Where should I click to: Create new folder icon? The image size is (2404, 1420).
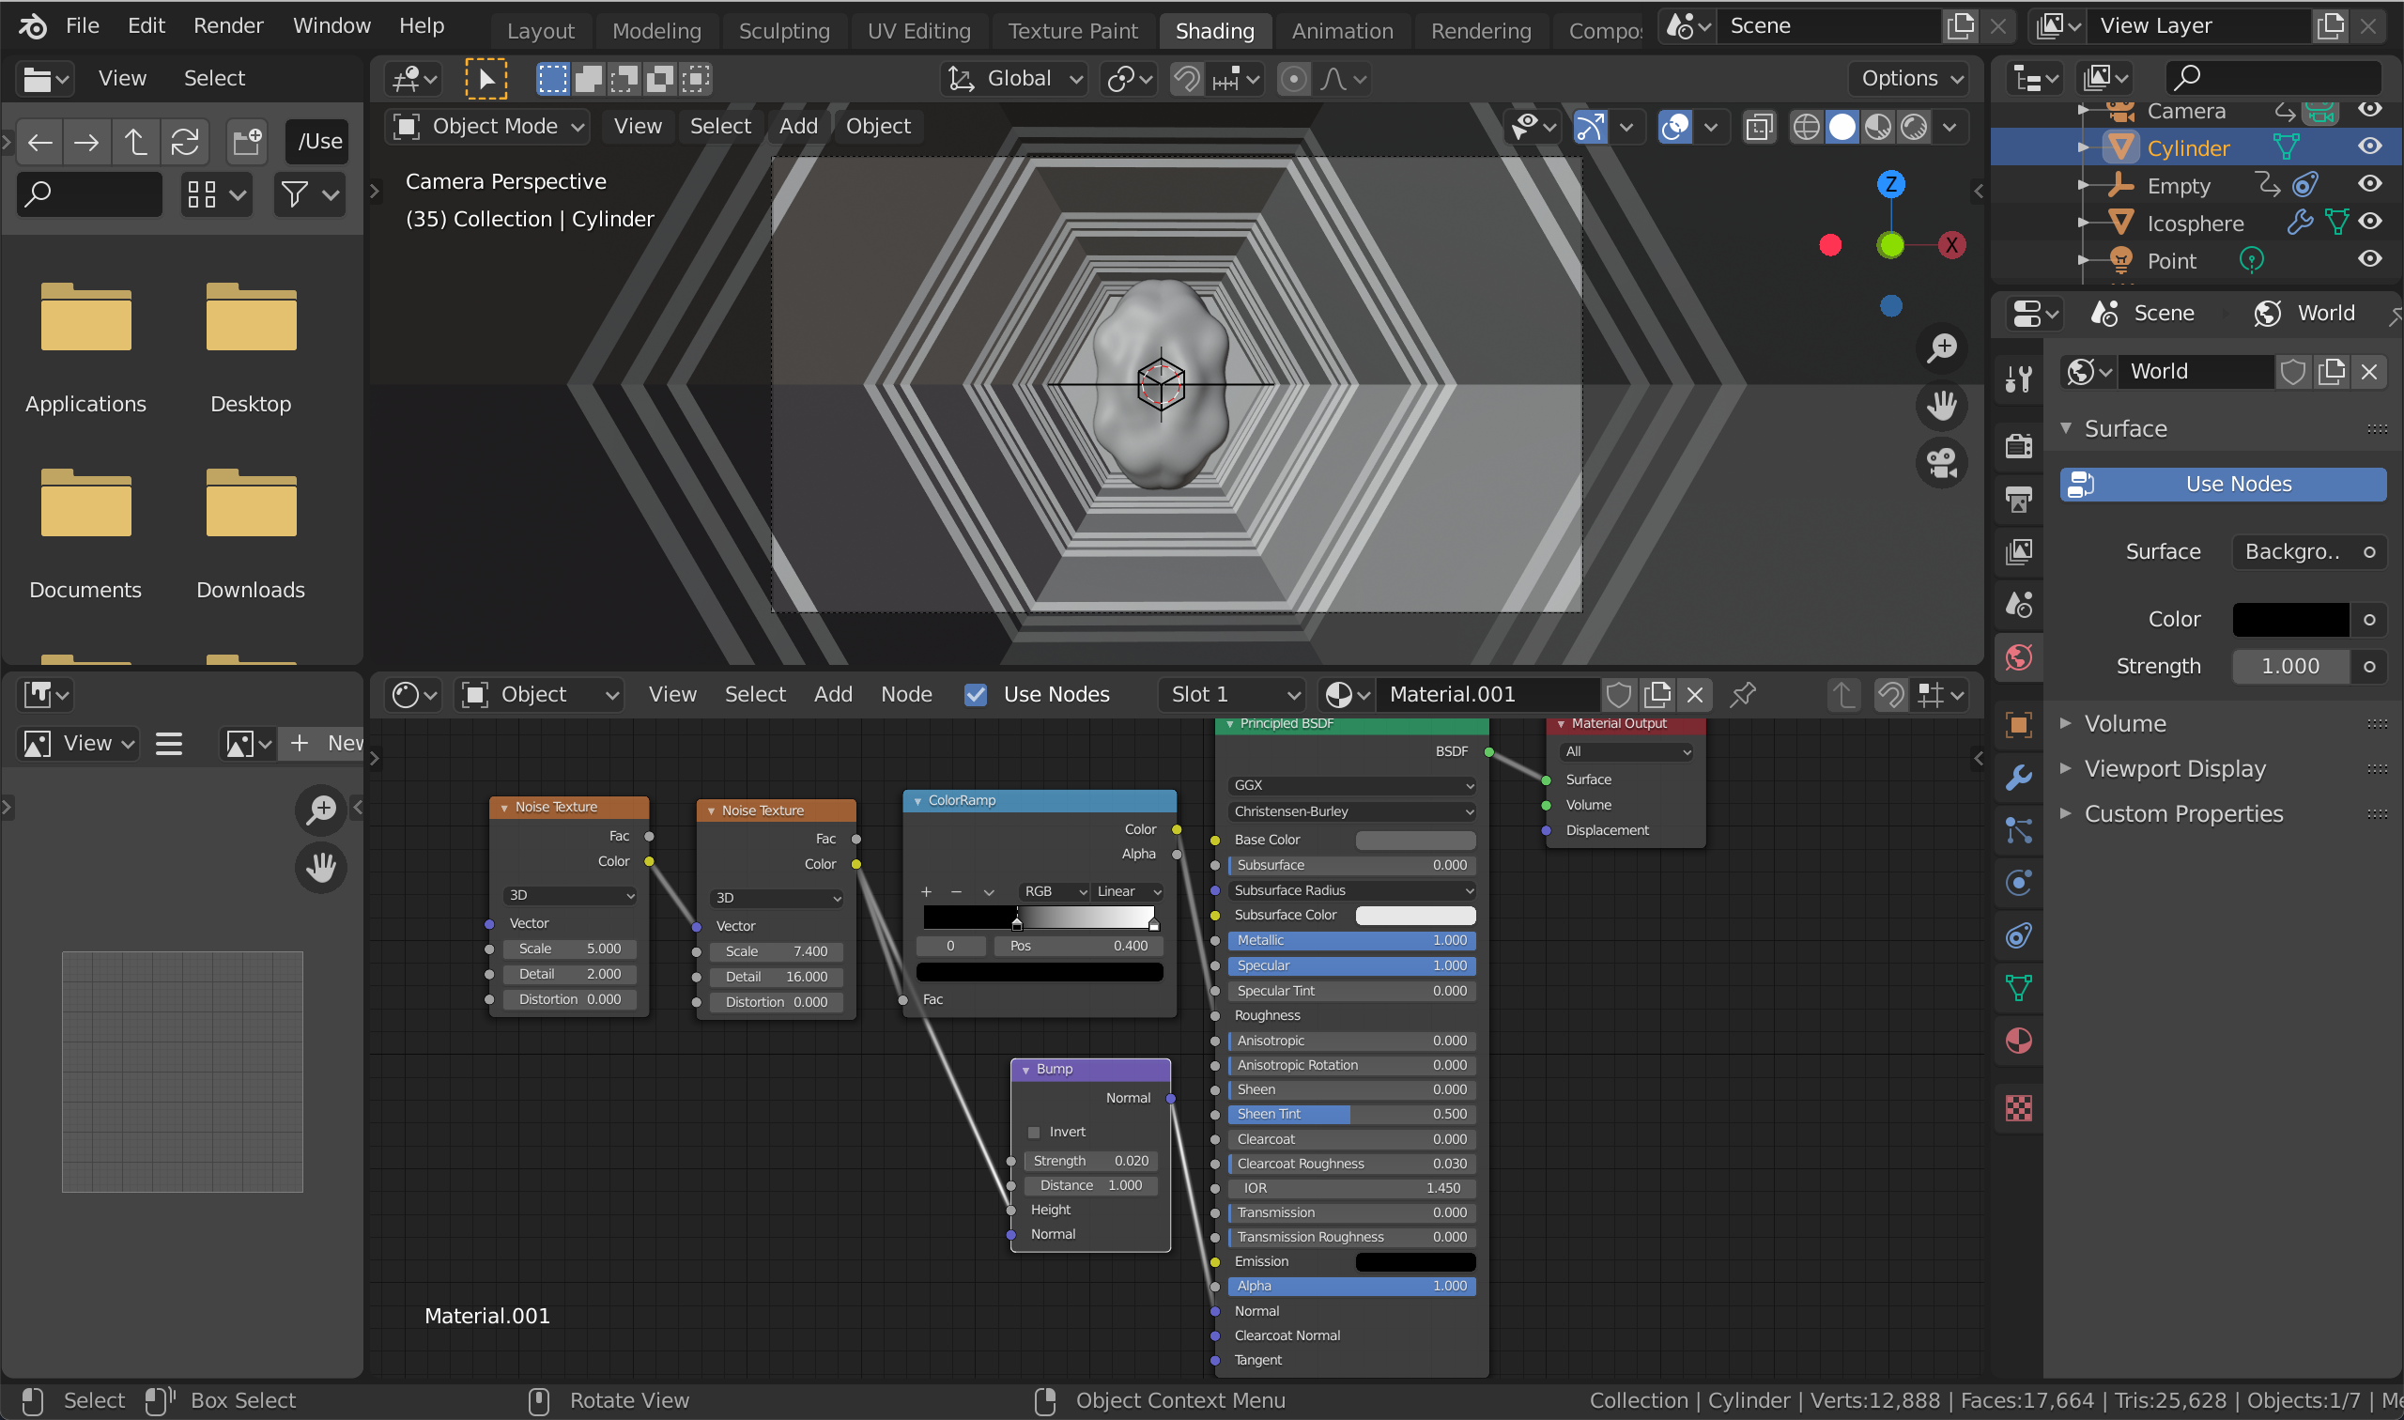248,143
